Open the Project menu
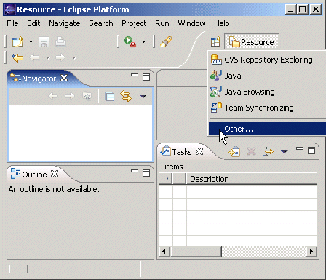Image resolution: width=326 pixels, height=280 pixels. coord(134,23)
